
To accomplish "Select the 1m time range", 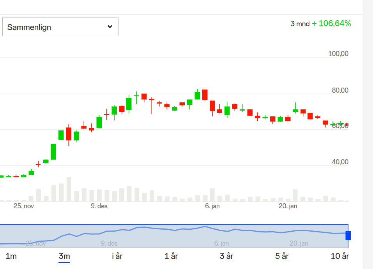I will pos(11,256).
